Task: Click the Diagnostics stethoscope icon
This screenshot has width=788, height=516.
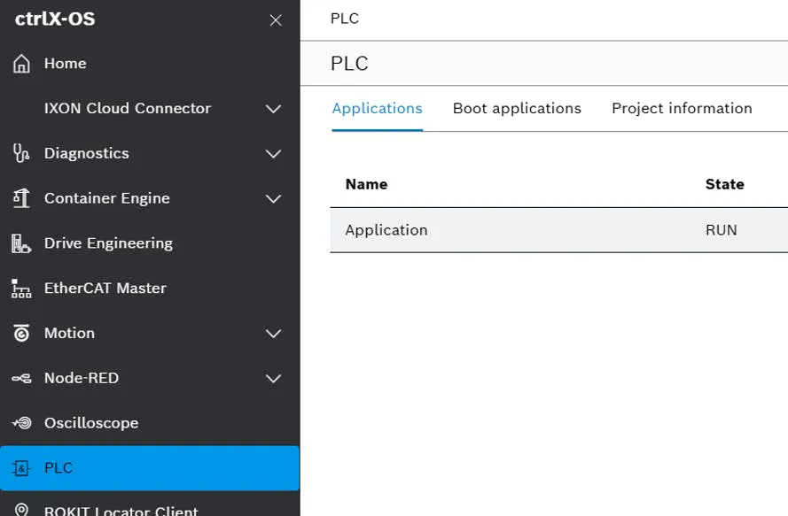Action: (21, 153)
